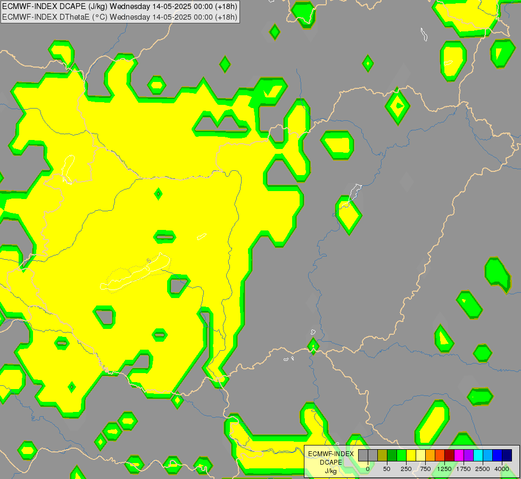Pick the navy legend swatch
This screenshot has height=479, width=521.
(507, 455)
